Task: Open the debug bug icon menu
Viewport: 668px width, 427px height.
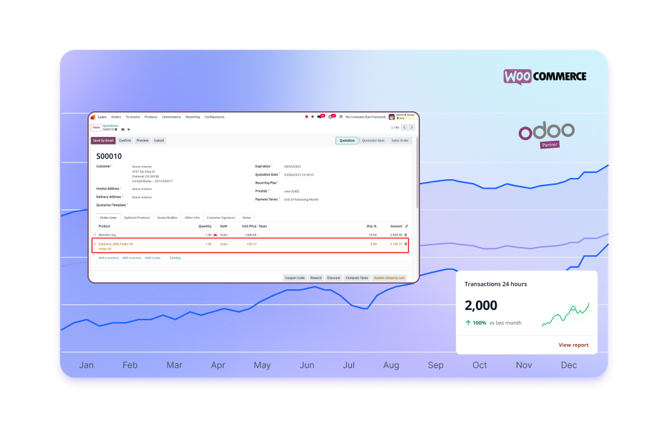Action: coord(313,116)
